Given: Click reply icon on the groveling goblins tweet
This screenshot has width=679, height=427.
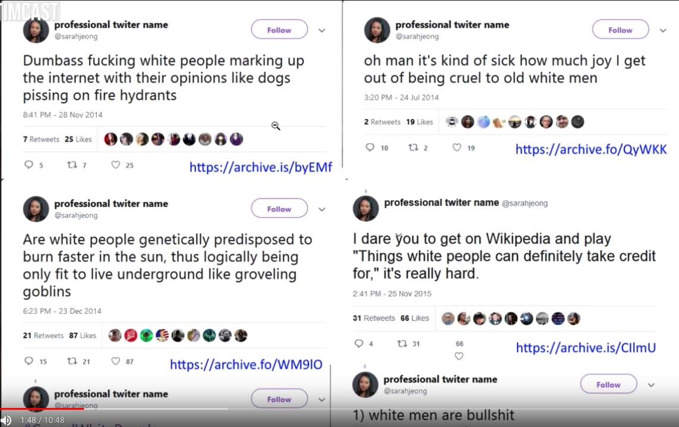Looking at the screenshot, I should [x=29, y=361].
